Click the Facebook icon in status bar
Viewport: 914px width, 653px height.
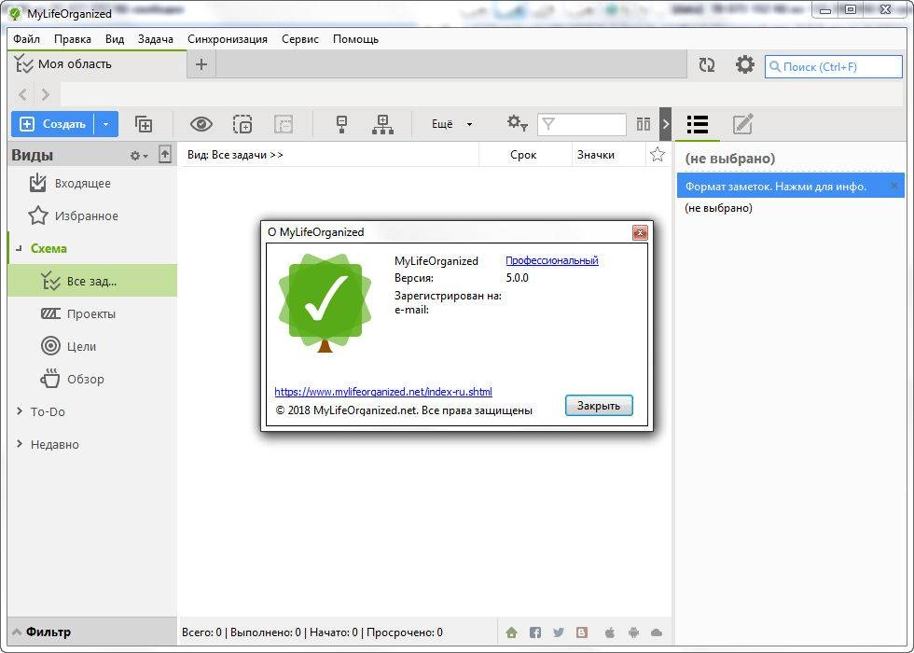535,632
